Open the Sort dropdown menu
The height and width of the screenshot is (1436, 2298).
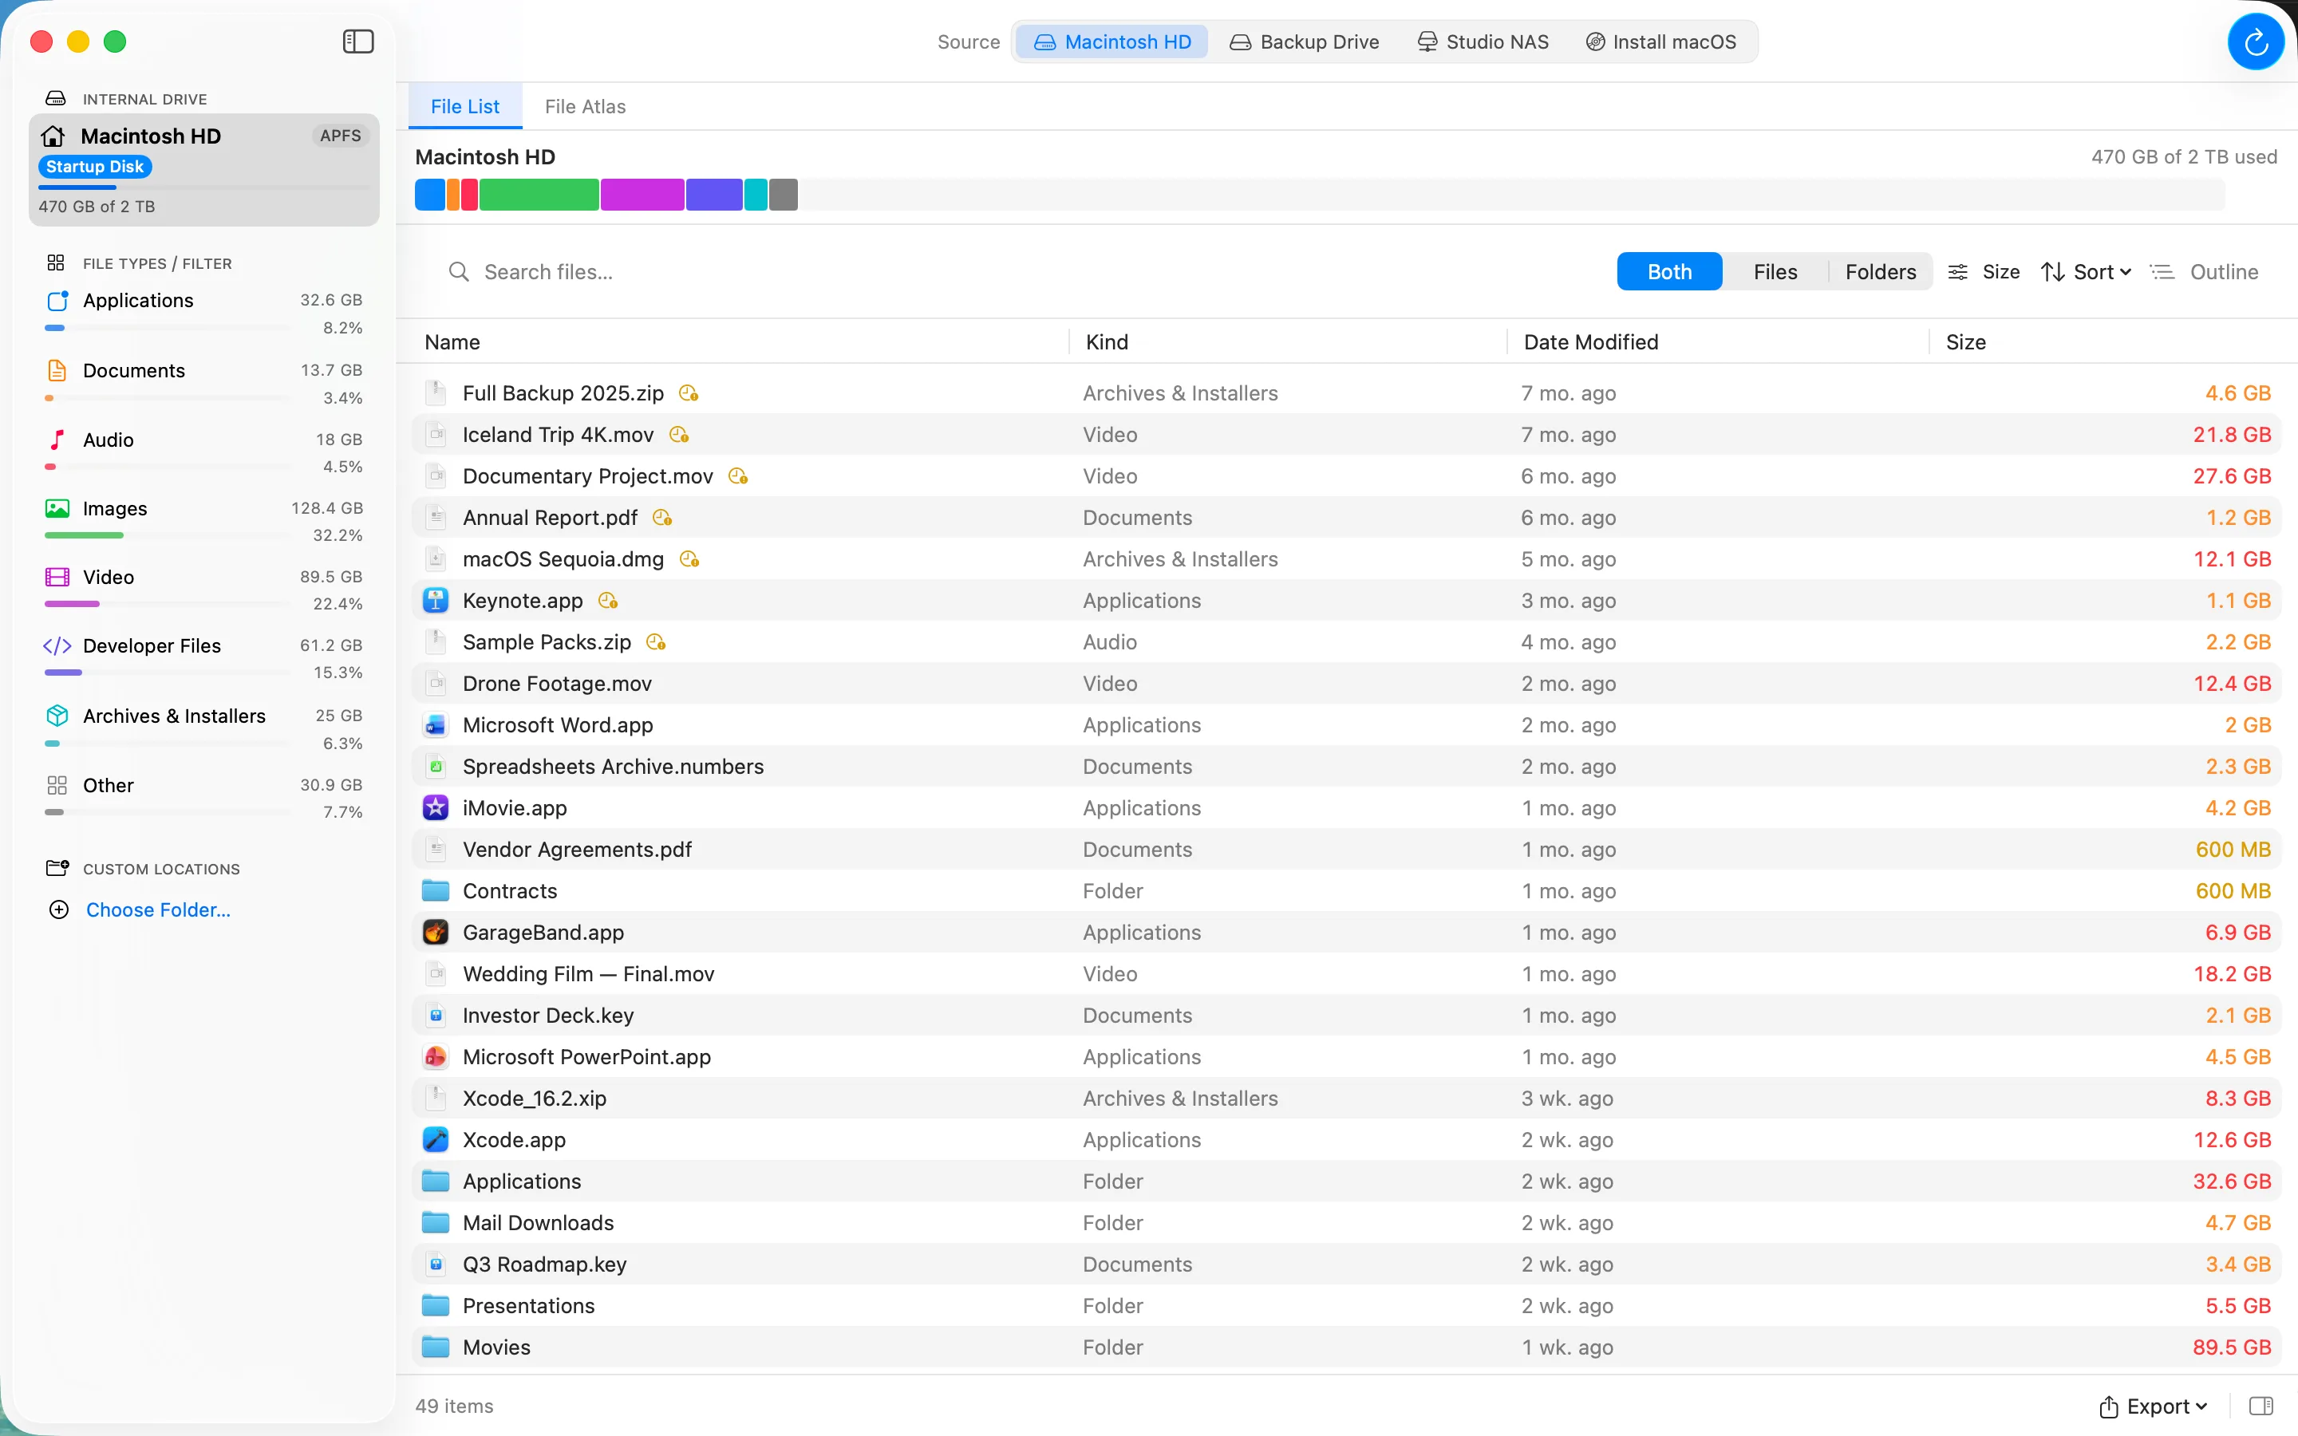point(2087,271)
